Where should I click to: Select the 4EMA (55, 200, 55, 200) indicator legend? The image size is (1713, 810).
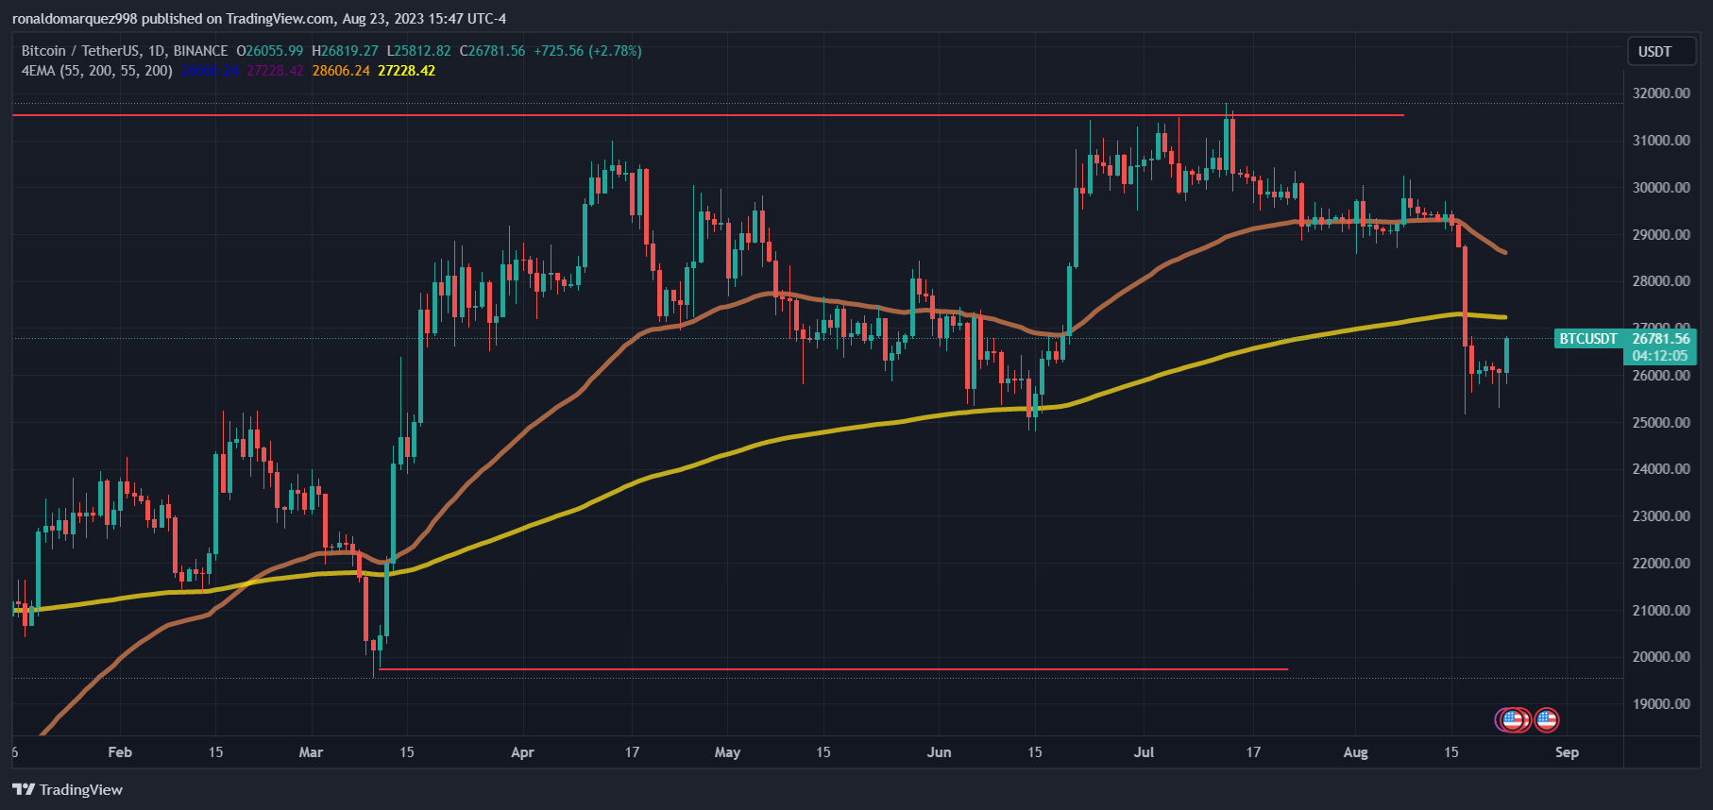click(97, 71)
